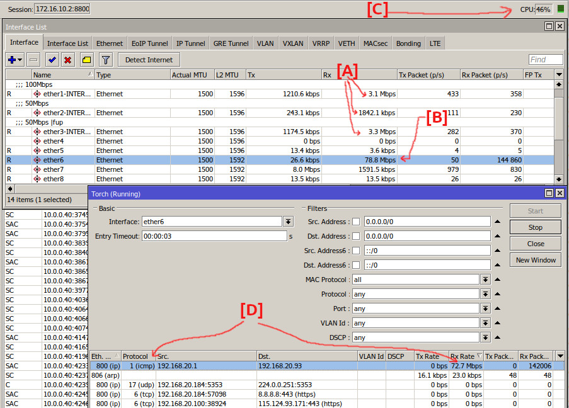The image size is (569, 408).
Task: Maximize the Torch window
Action: [549, 193]
